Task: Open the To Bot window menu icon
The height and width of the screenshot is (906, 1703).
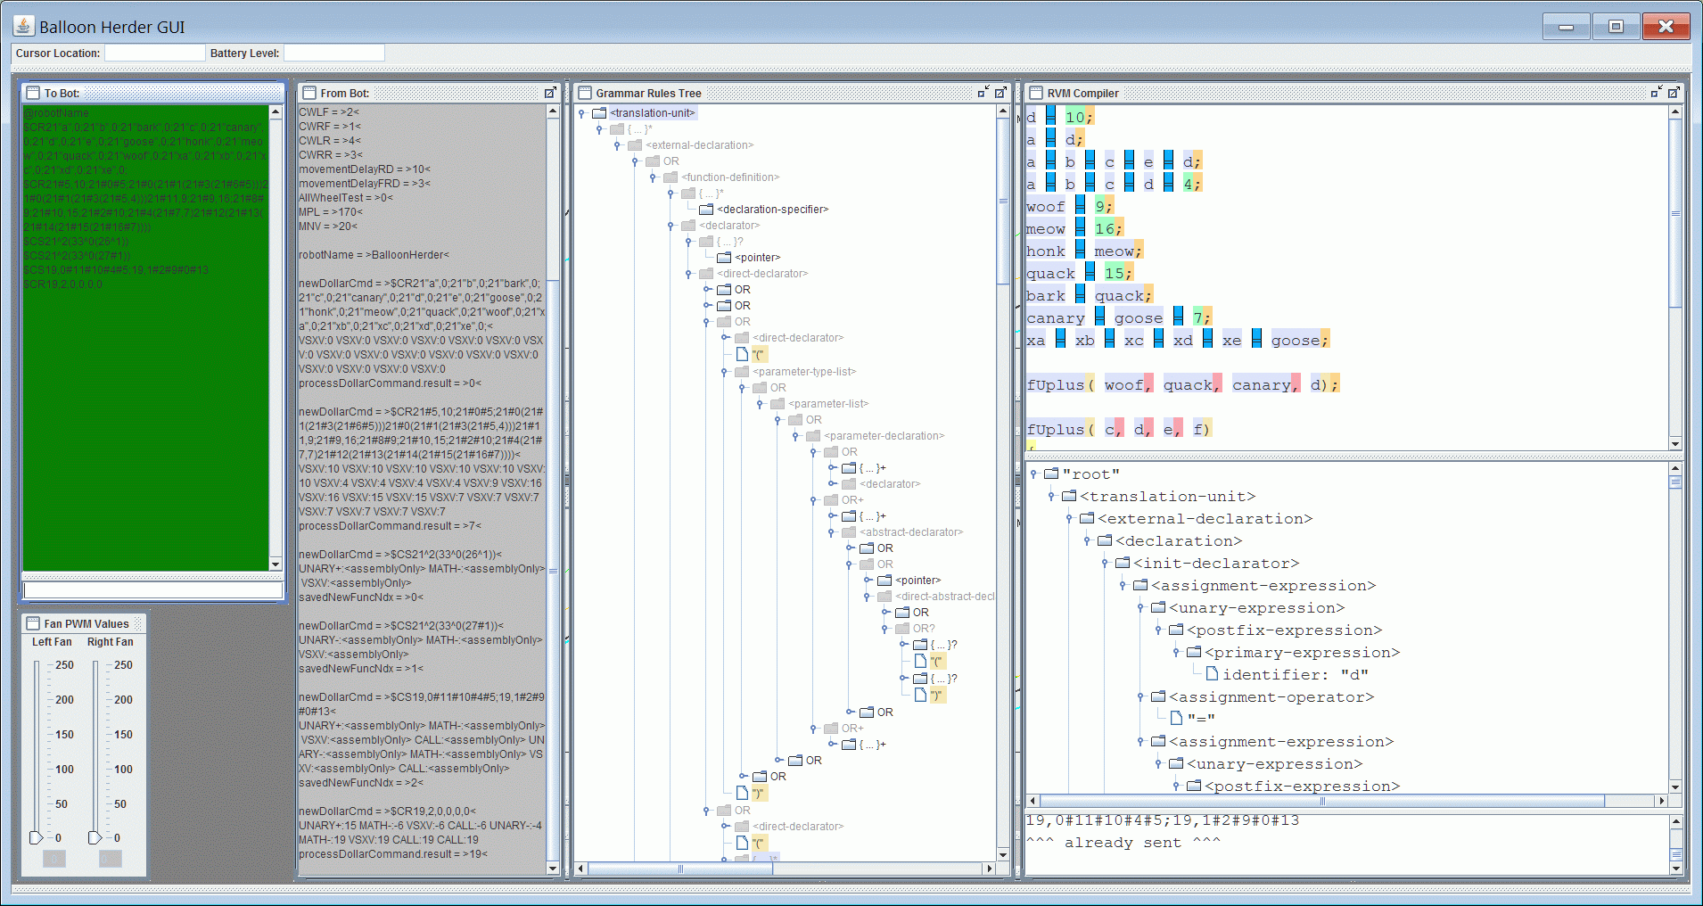Action: coord(33,93)
